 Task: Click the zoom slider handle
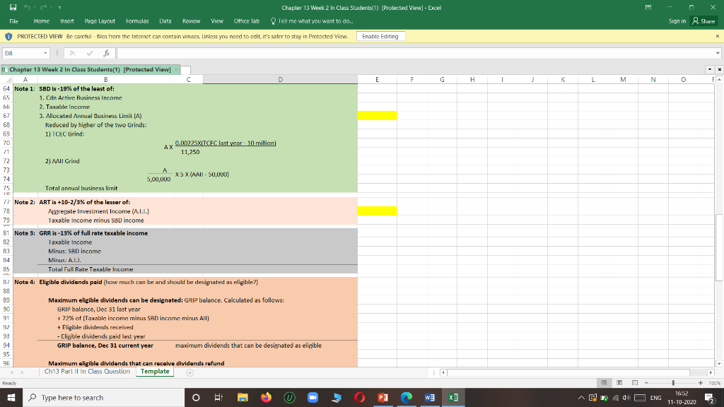click(673, 383)
